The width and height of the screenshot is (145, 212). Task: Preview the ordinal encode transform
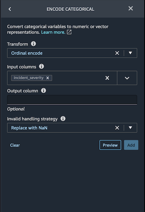(x=110, y=145)
